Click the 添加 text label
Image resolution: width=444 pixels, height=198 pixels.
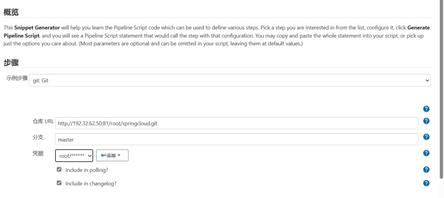click(x=111, y=155)
